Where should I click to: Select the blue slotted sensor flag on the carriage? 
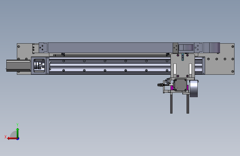(x=183, y=57)
